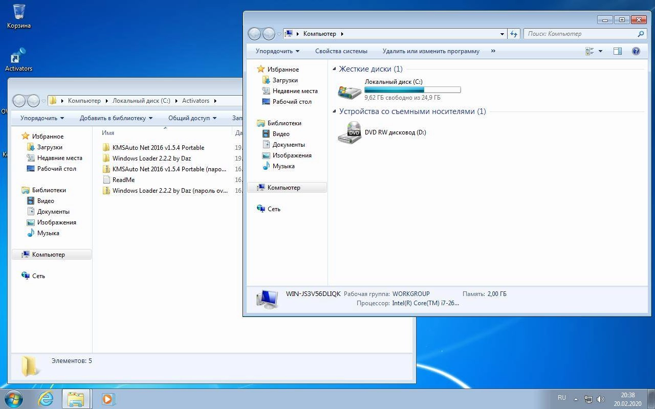Click the search magnifier in Компьютер window
Screen dimensions: 655x409
point(641,34)
